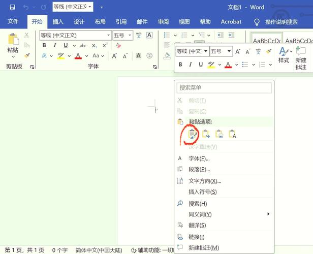Click Grow Font in the ribbon
Image resolution: width=313 pixels, height=254 pixels.
(114, 56)
